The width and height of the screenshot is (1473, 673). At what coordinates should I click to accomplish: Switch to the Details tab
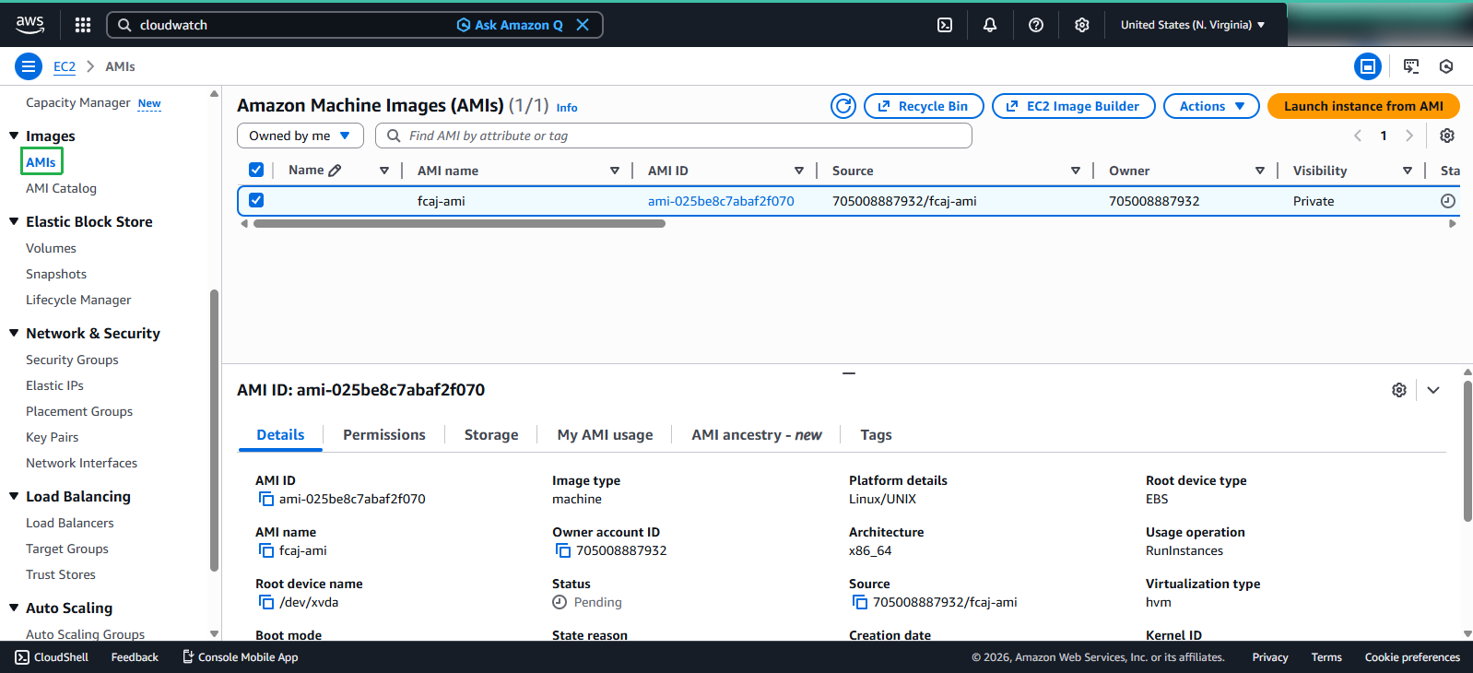point(280,435)
